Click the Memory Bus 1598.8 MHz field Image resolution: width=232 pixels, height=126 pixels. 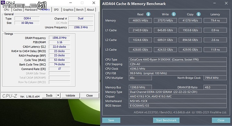[x=140, y=87]
